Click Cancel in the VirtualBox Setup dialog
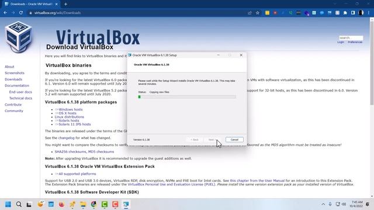374x210 pixels. click(234, 140)
